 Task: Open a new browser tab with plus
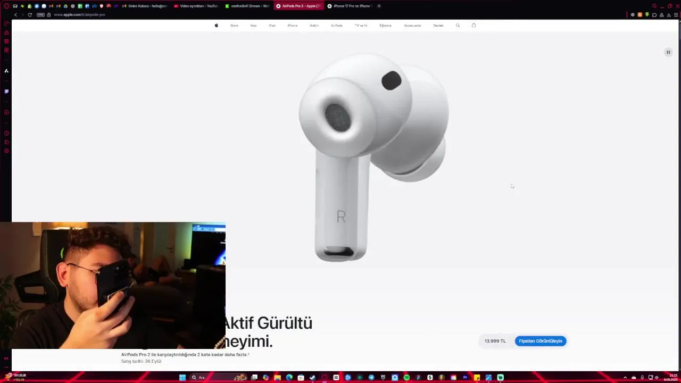pyautogui.click(x=379, y=6)
